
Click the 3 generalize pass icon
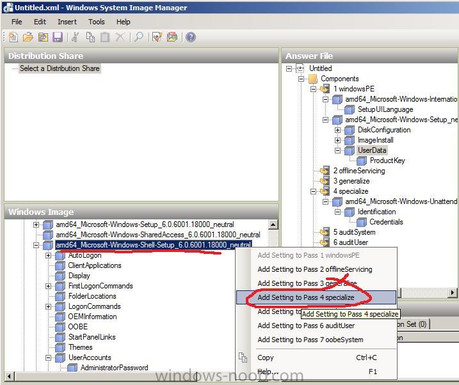[x=325, y=181]
